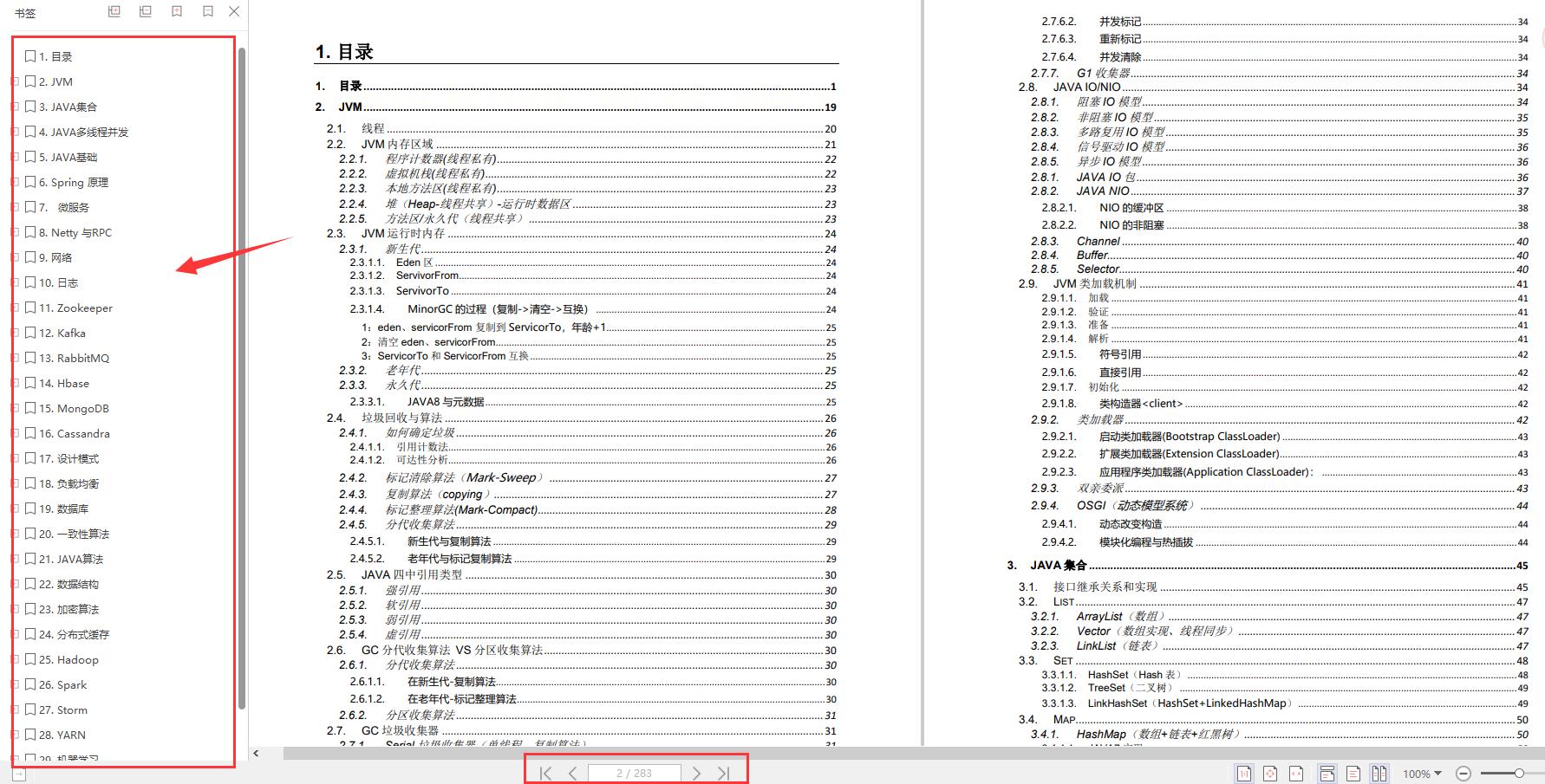This screenshot has height=784, width=1545.
Task: Expand the 4. JAVA多线程并发 bookmark
Action: click(x=15, y=132)
